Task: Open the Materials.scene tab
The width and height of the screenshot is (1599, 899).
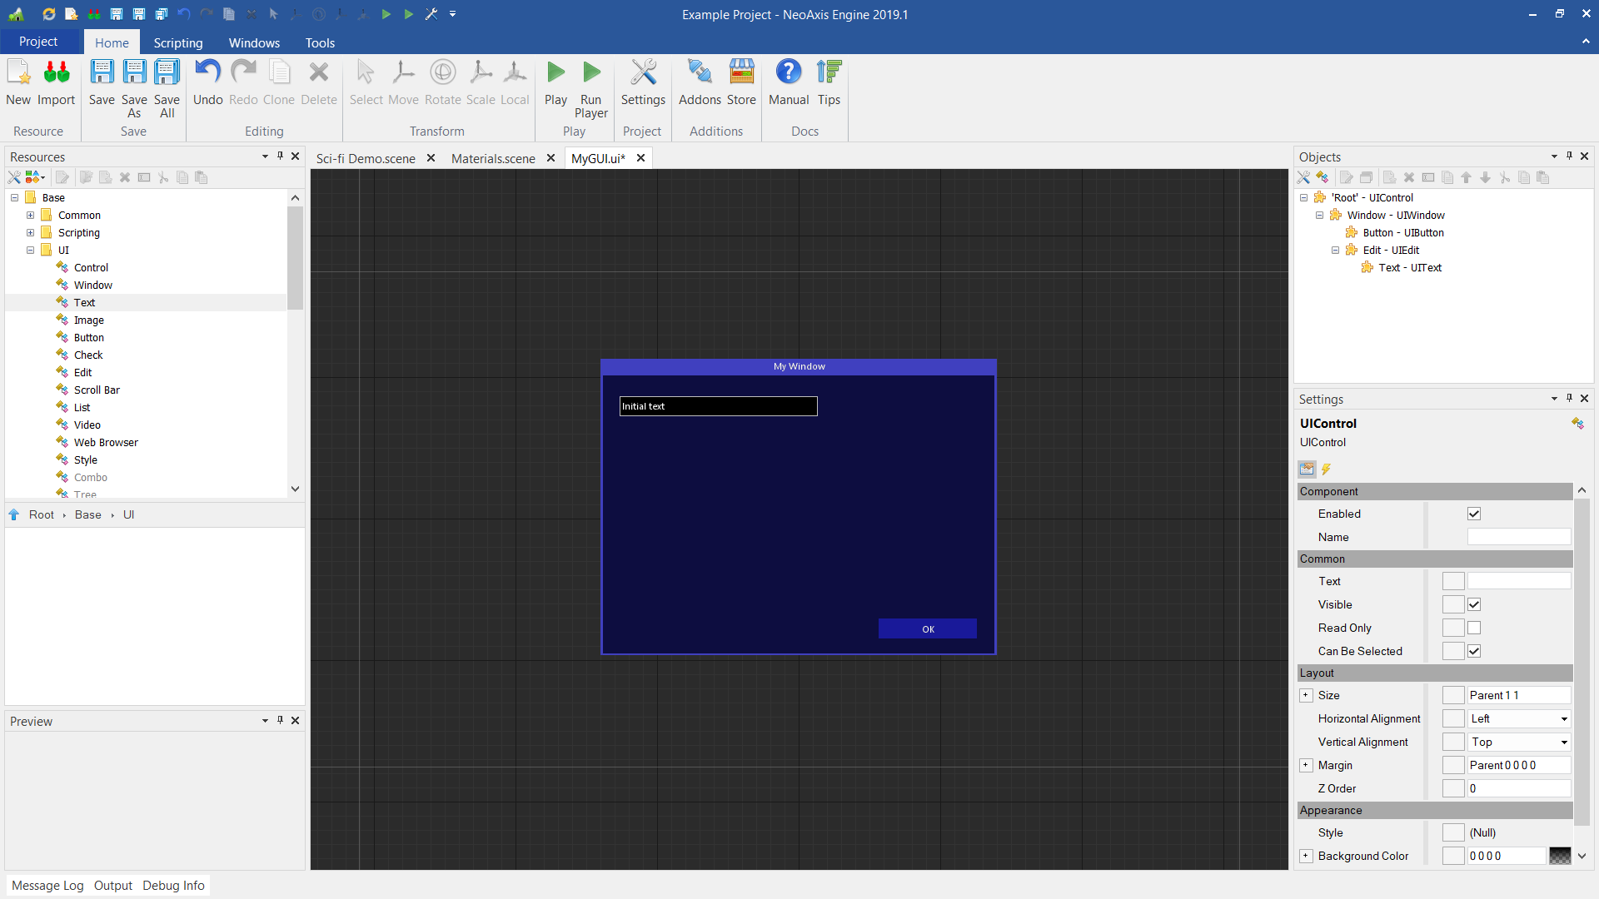Action: [x=492, y=158]
